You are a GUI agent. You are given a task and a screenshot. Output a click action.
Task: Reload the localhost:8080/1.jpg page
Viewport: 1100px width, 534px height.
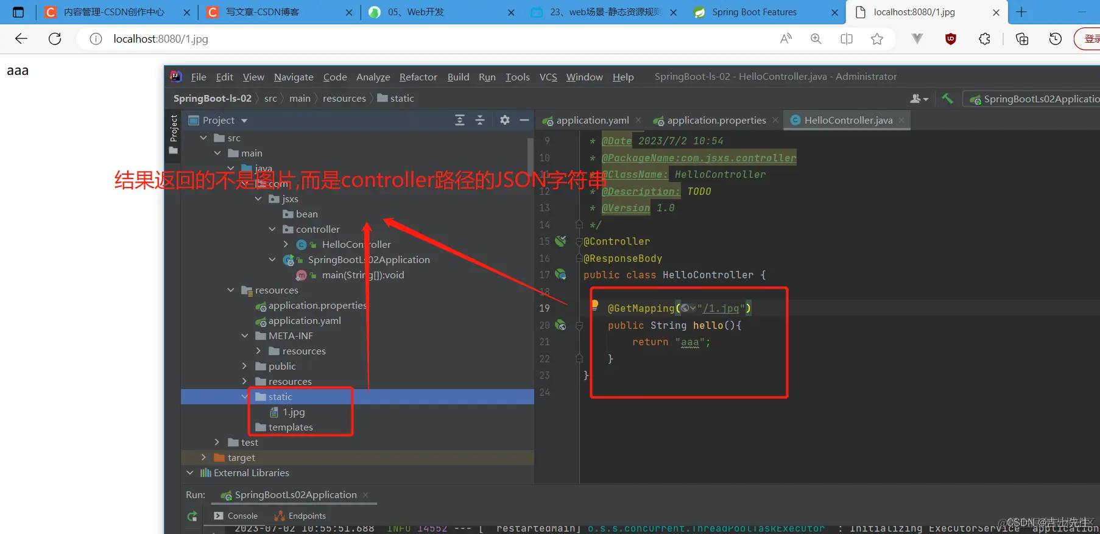pyautogui.click(x=55, y=39)
